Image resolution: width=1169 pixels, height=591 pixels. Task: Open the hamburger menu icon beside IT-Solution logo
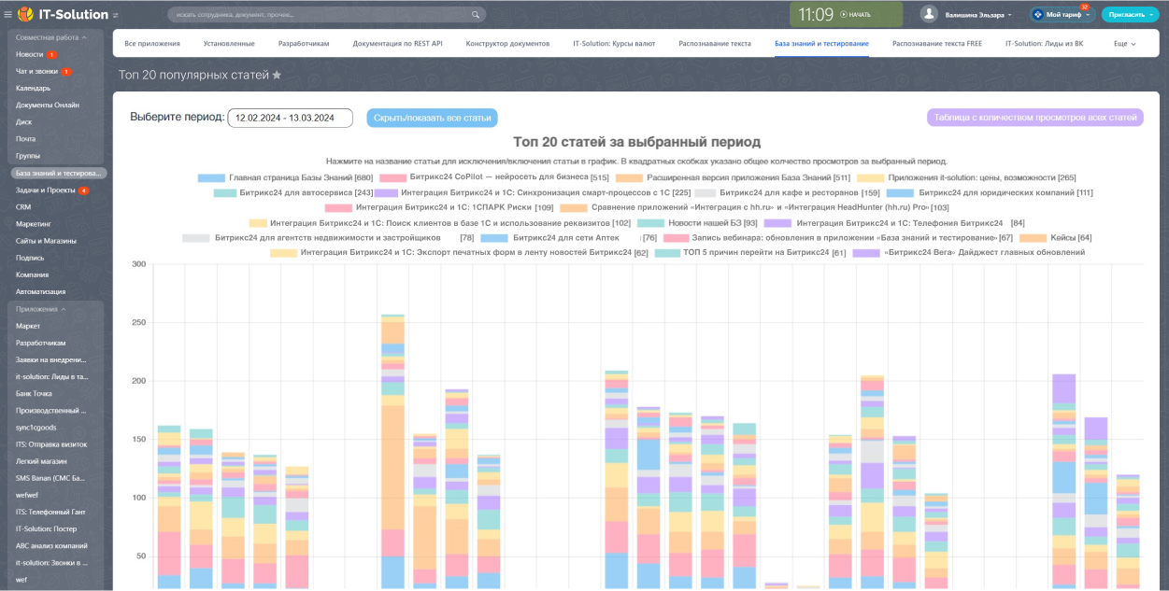pos(7,14)
